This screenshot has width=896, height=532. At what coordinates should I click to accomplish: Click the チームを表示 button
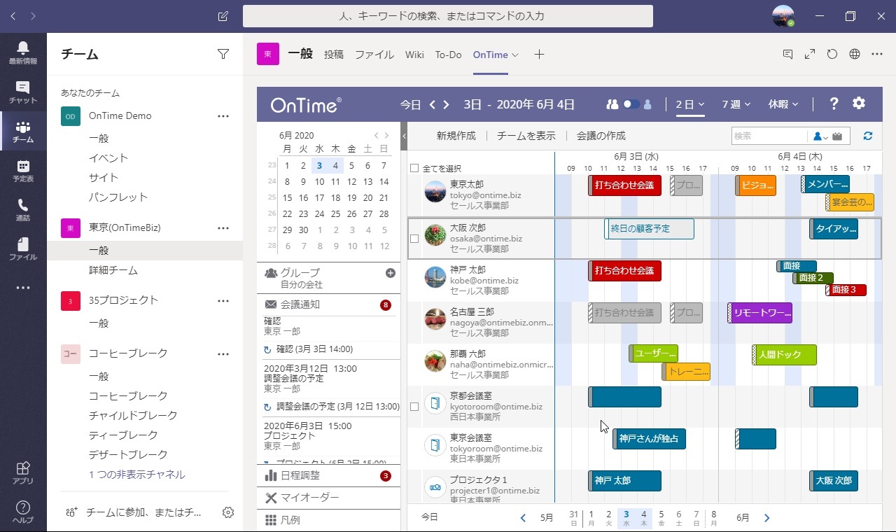[x=526, y=136]
